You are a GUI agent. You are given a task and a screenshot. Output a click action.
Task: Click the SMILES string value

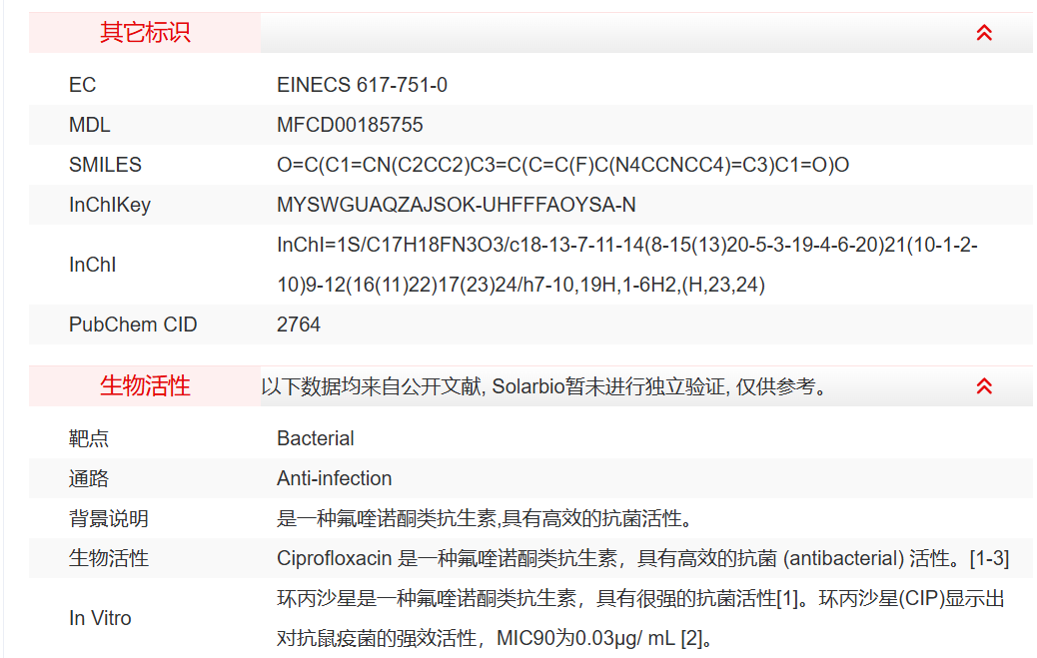click(562, 165)
